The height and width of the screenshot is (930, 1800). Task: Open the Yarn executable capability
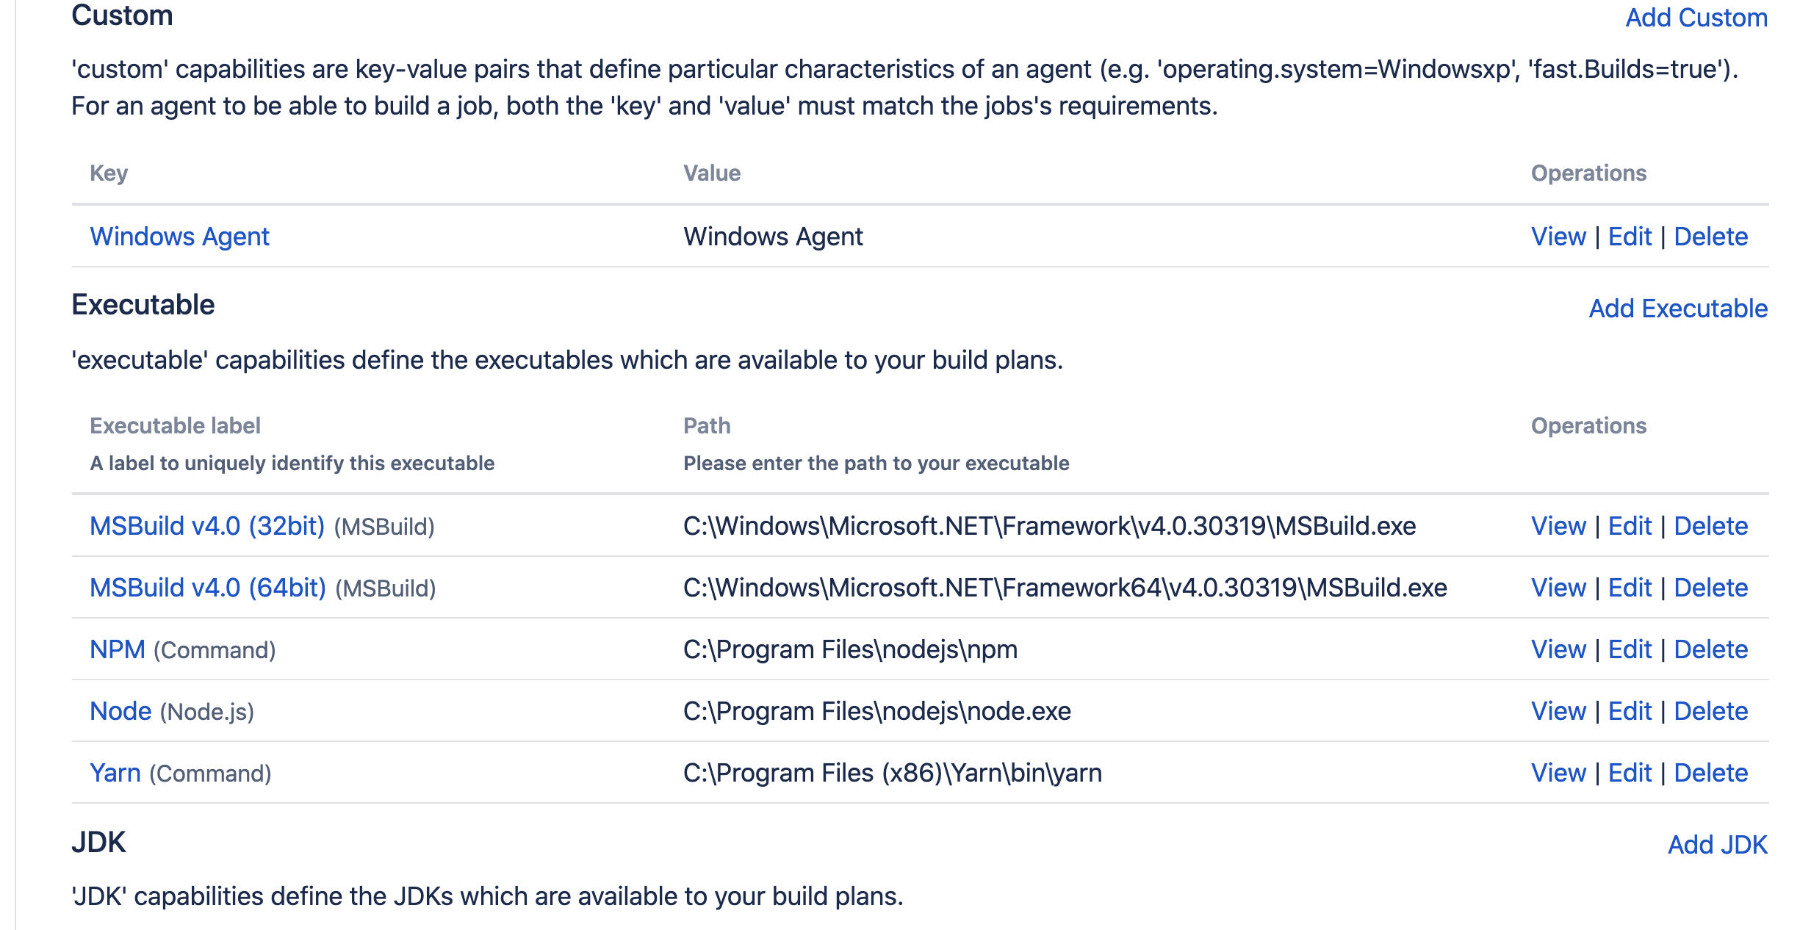coord(115,773)
